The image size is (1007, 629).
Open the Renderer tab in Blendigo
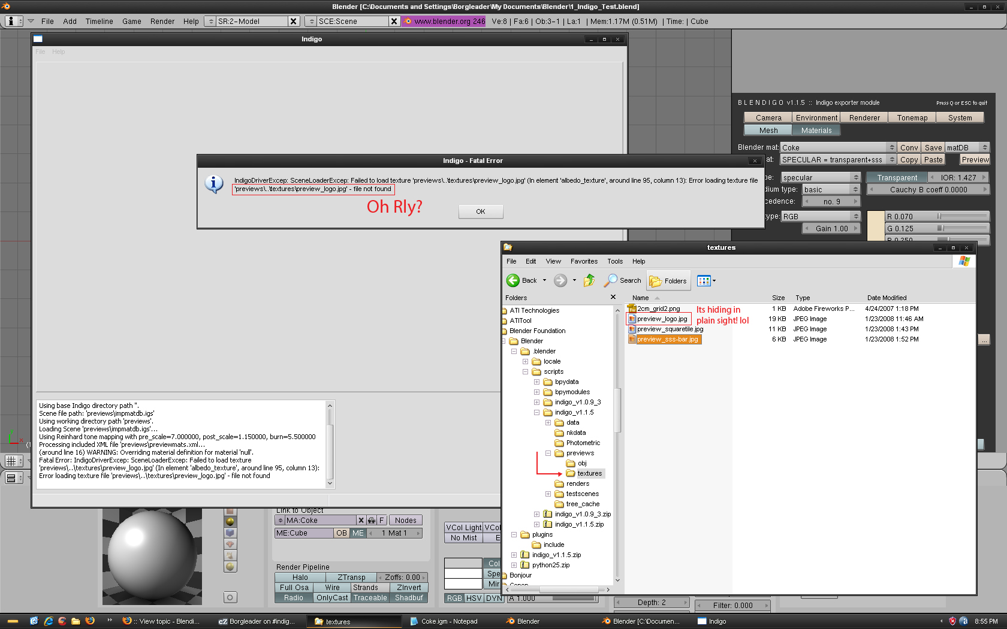[864, 118]
